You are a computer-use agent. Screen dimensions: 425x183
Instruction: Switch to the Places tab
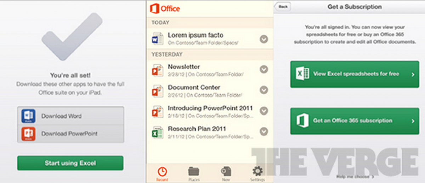(194, 174)
